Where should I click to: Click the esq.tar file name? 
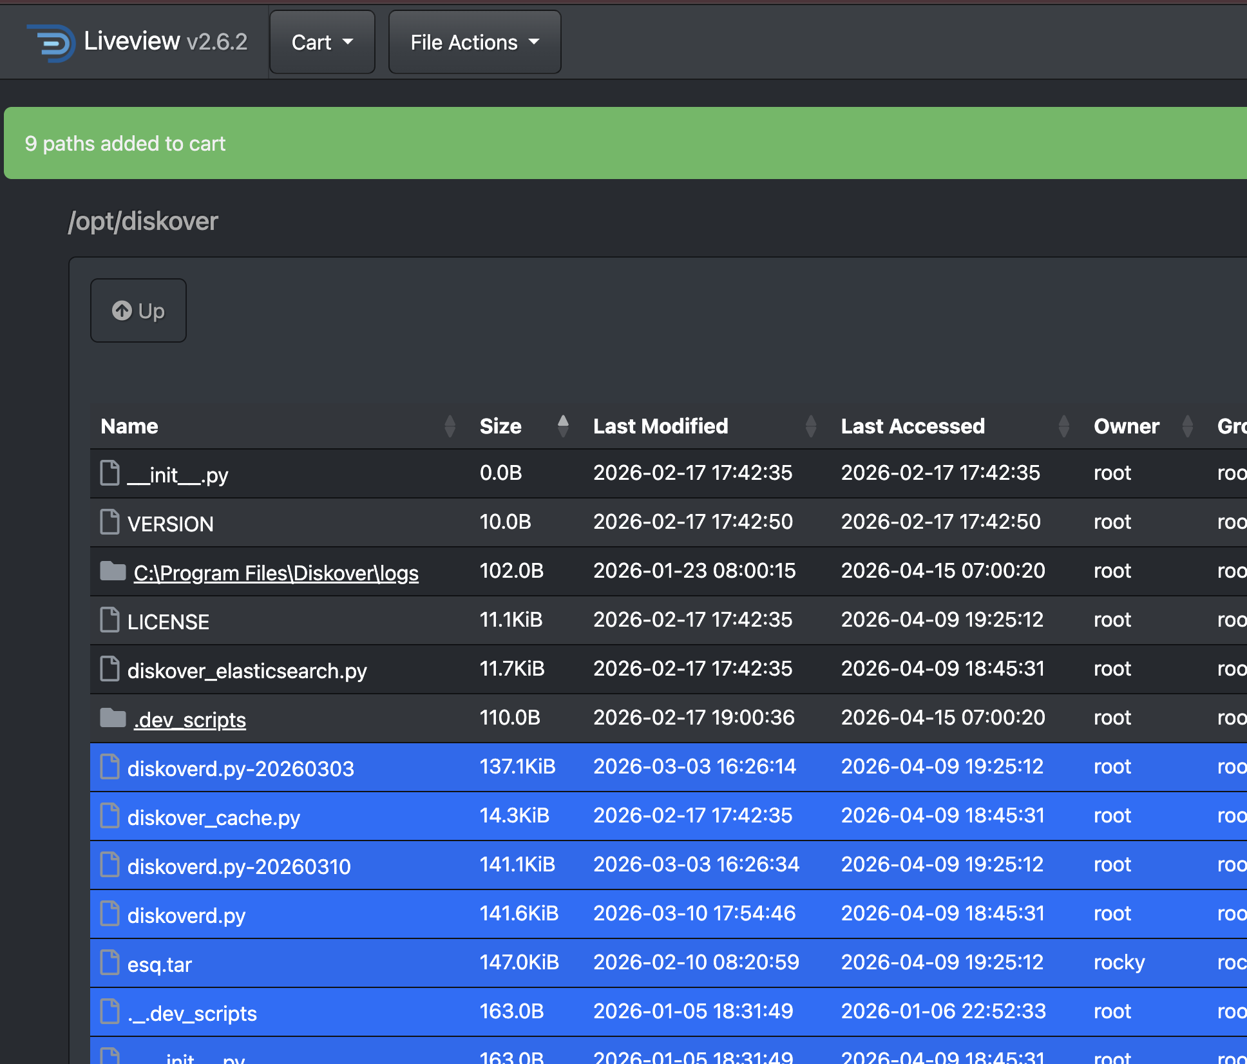tap(160, 965)
